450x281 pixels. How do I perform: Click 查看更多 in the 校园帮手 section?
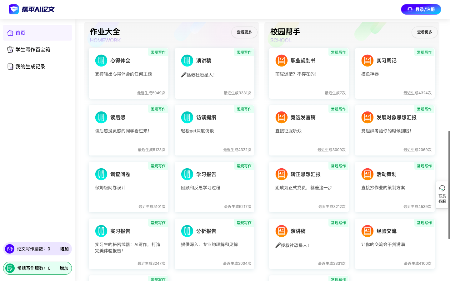(x=424, y=32)
